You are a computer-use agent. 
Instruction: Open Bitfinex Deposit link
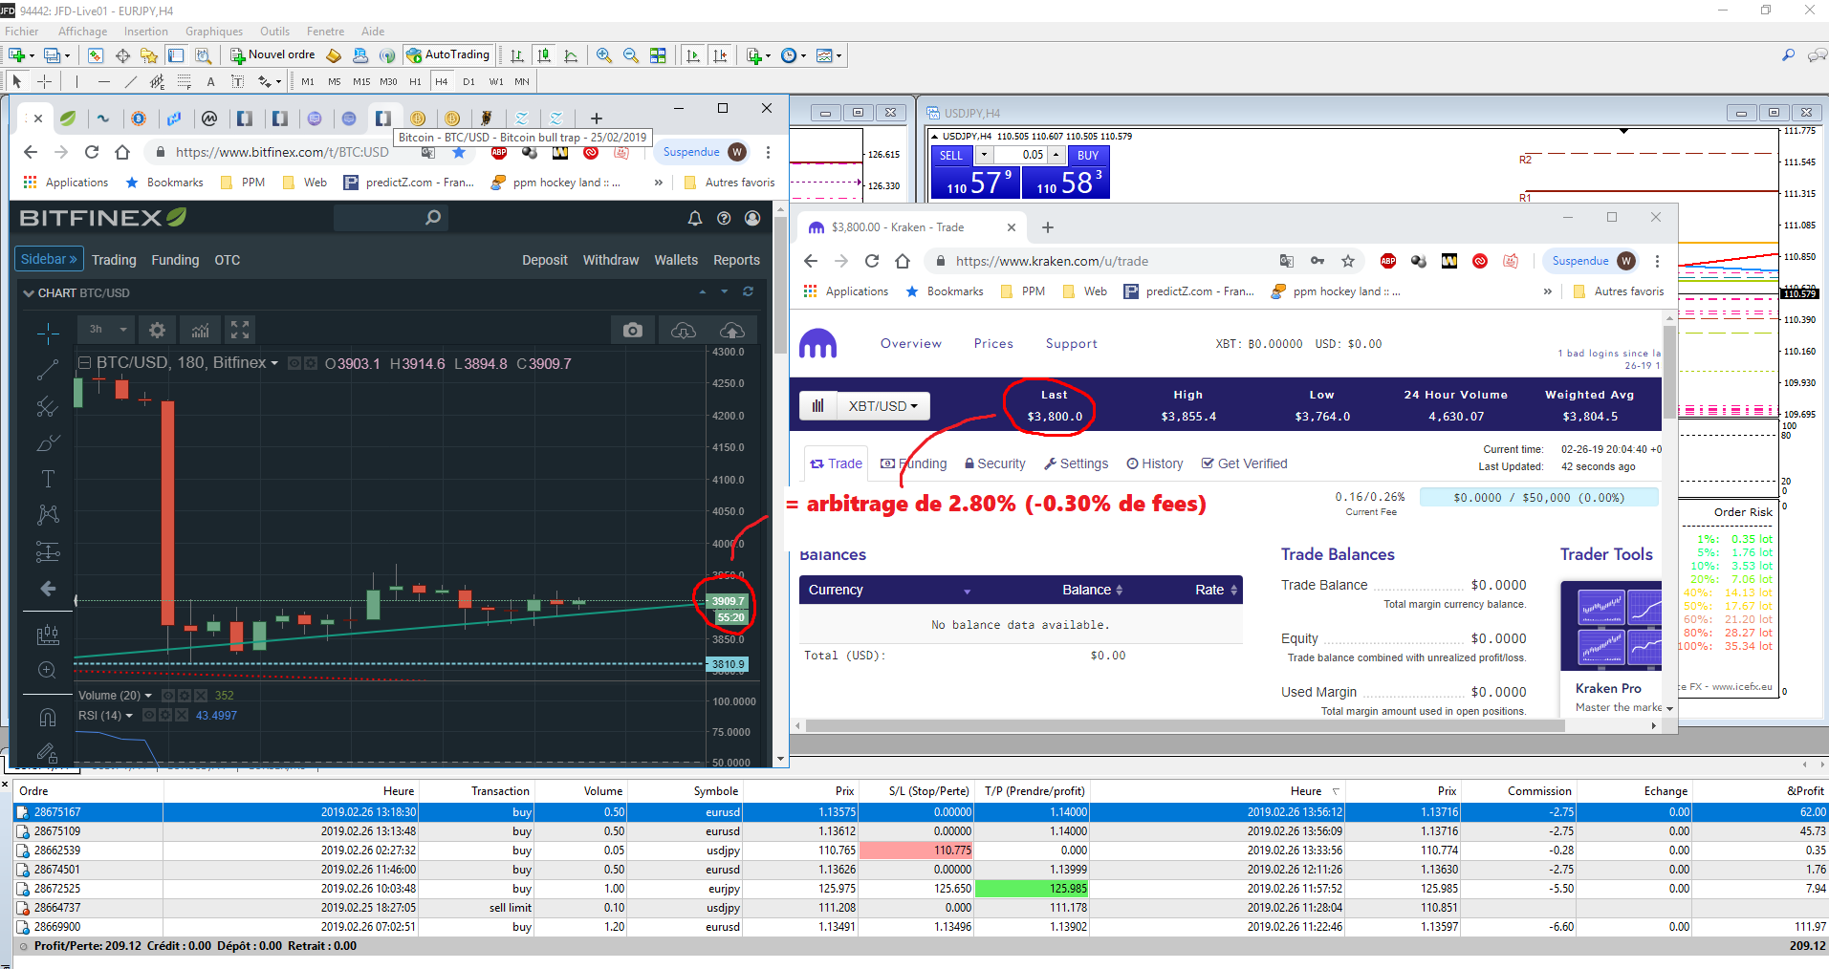coord(545,260)
